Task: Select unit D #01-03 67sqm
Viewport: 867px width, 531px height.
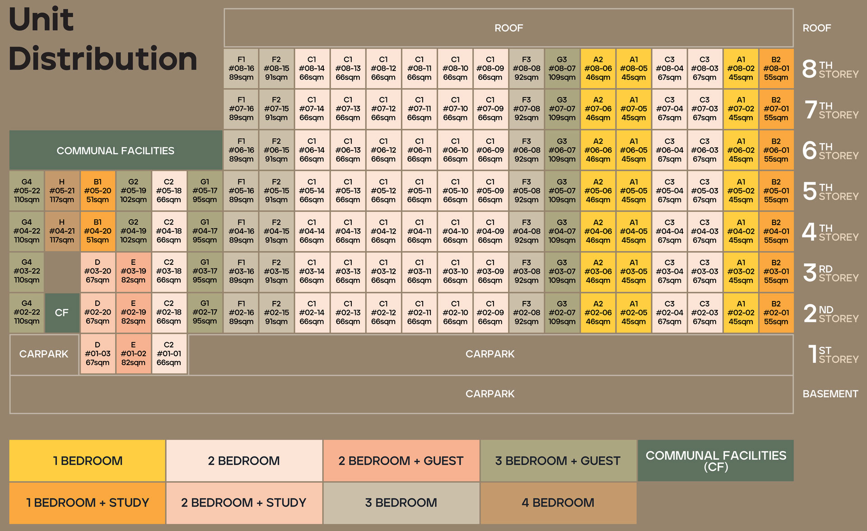Action: click(x=98, y=354)
